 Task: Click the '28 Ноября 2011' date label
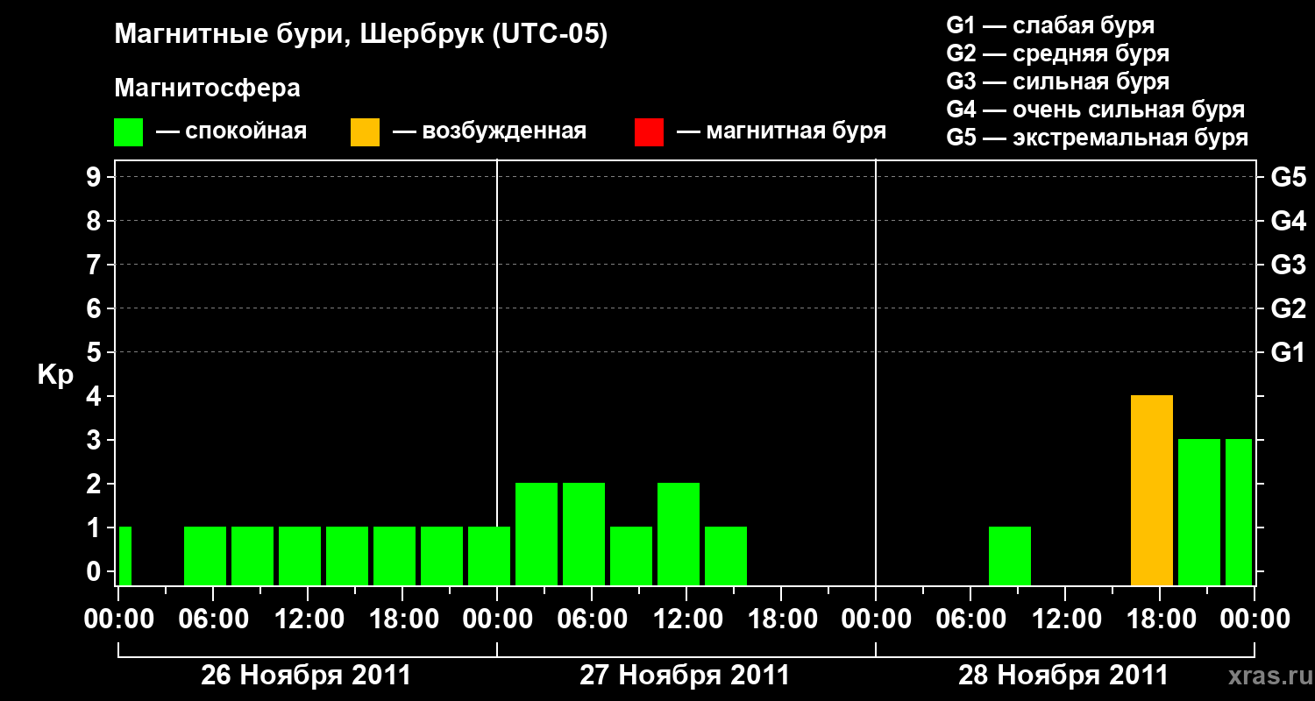tap(1063, 675)
